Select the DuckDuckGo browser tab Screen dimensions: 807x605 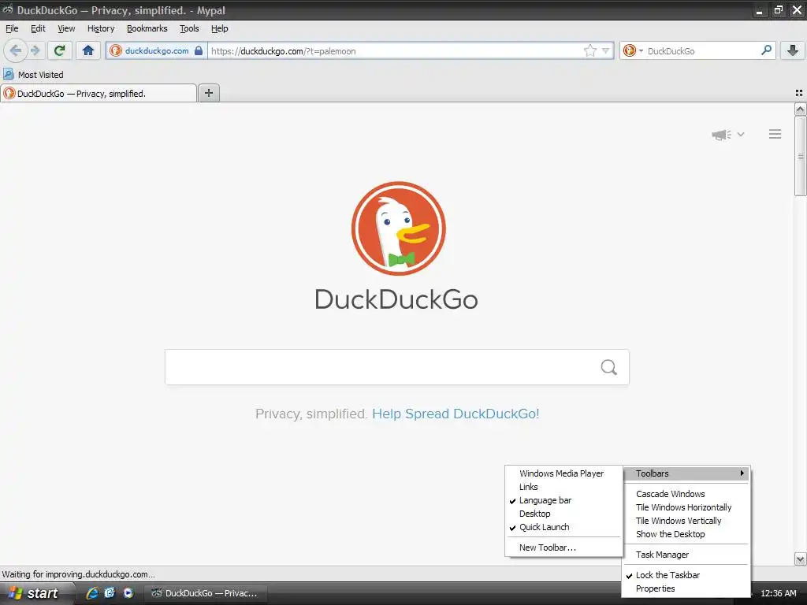(x=99, y=93)
